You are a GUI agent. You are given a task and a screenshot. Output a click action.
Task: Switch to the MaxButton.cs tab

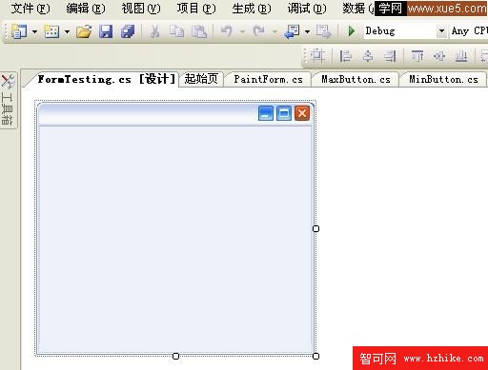[x=356, y=79]
